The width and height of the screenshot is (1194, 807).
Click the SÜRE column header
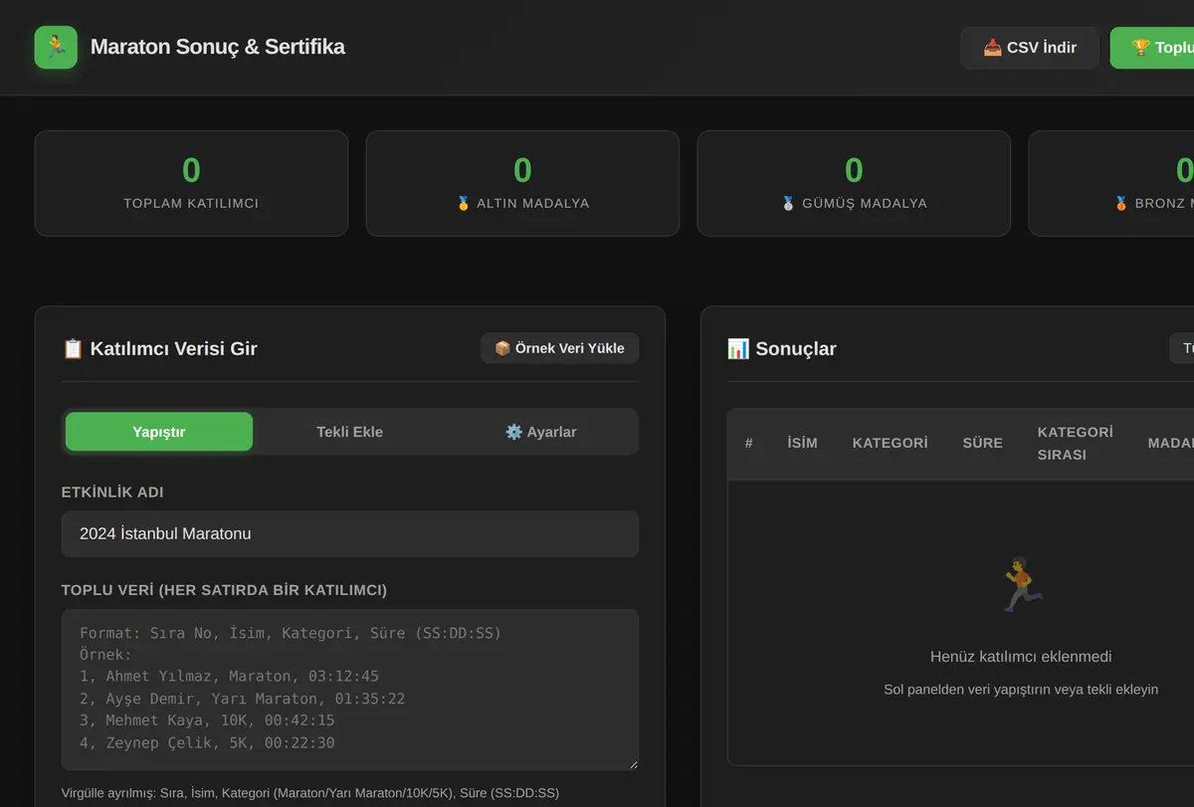coord(983,443)
